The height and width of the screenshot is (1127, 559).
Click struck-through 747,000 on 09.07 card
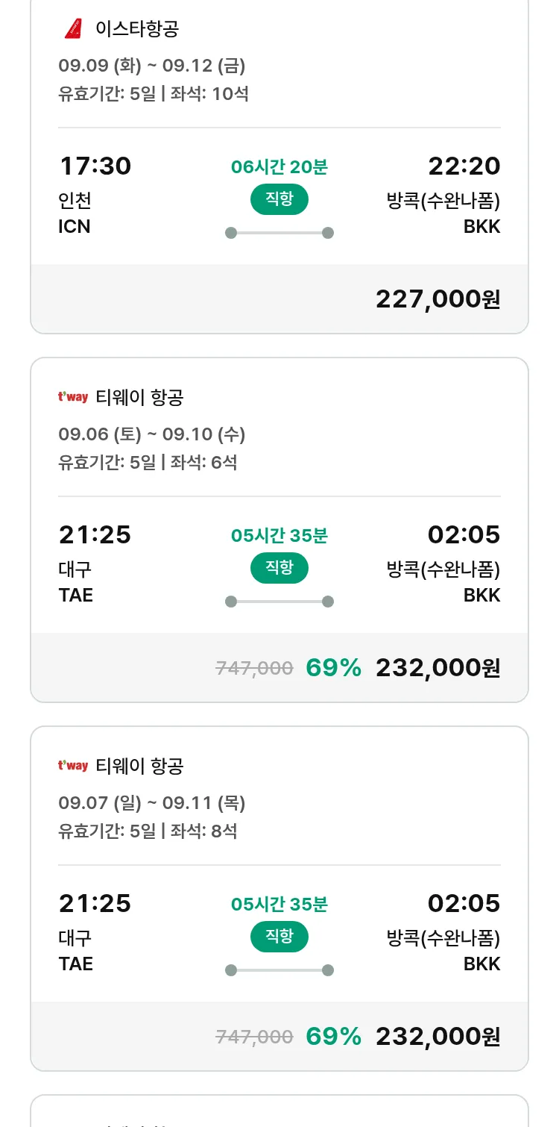click(254, 1037)
